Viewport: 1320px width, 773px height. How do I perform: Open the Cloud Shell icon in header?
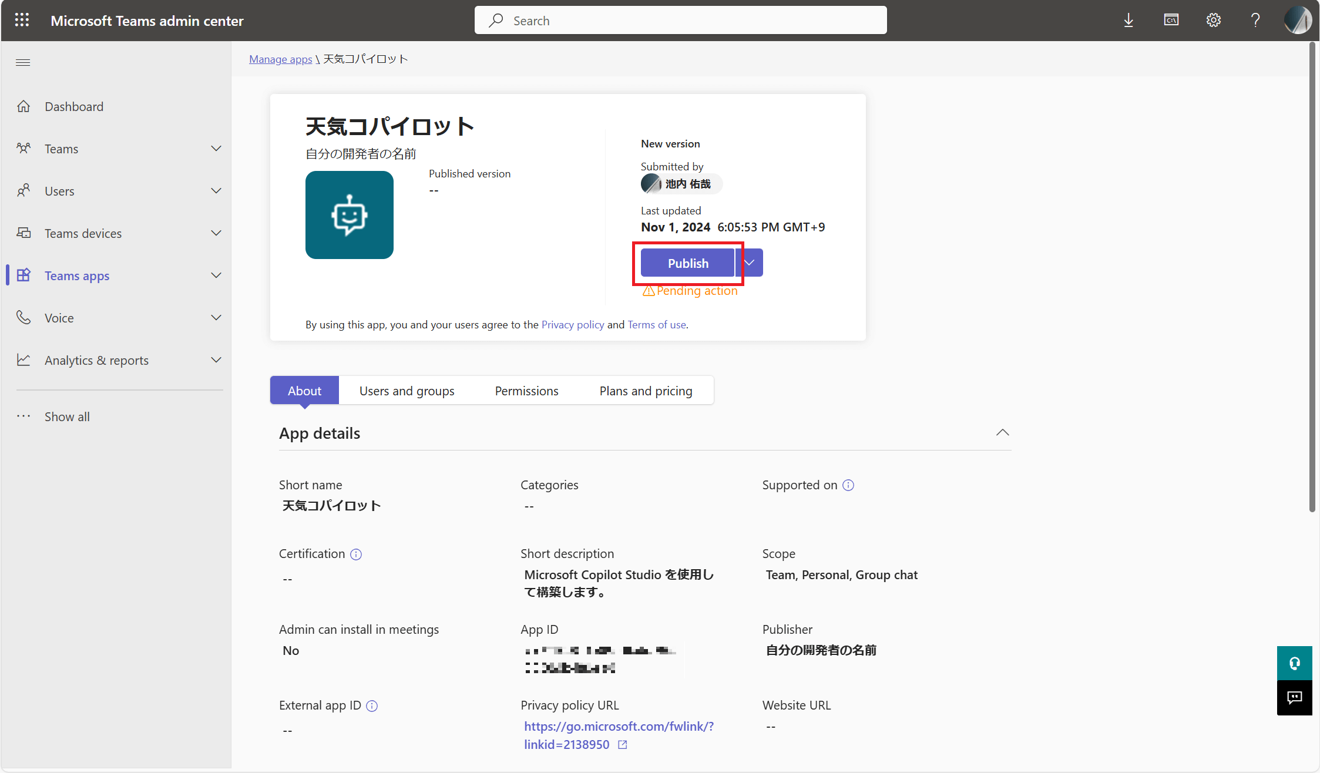1171,20
